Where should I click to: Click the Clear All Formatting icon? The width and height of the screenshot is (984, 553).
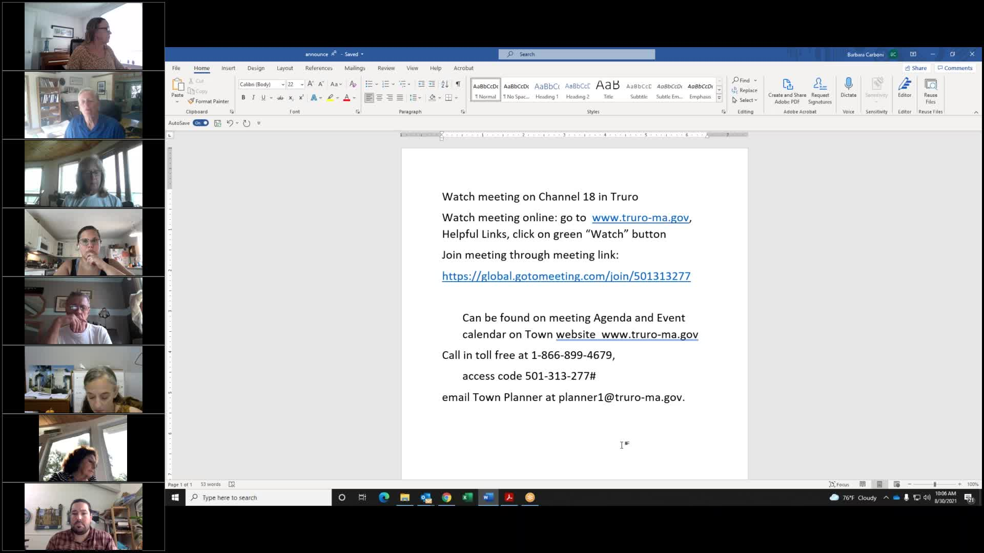[353, 84]
